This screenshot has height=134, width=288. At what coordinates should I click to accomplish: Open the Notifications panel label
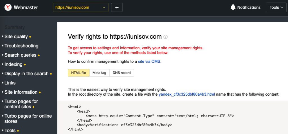click(249, 7)
